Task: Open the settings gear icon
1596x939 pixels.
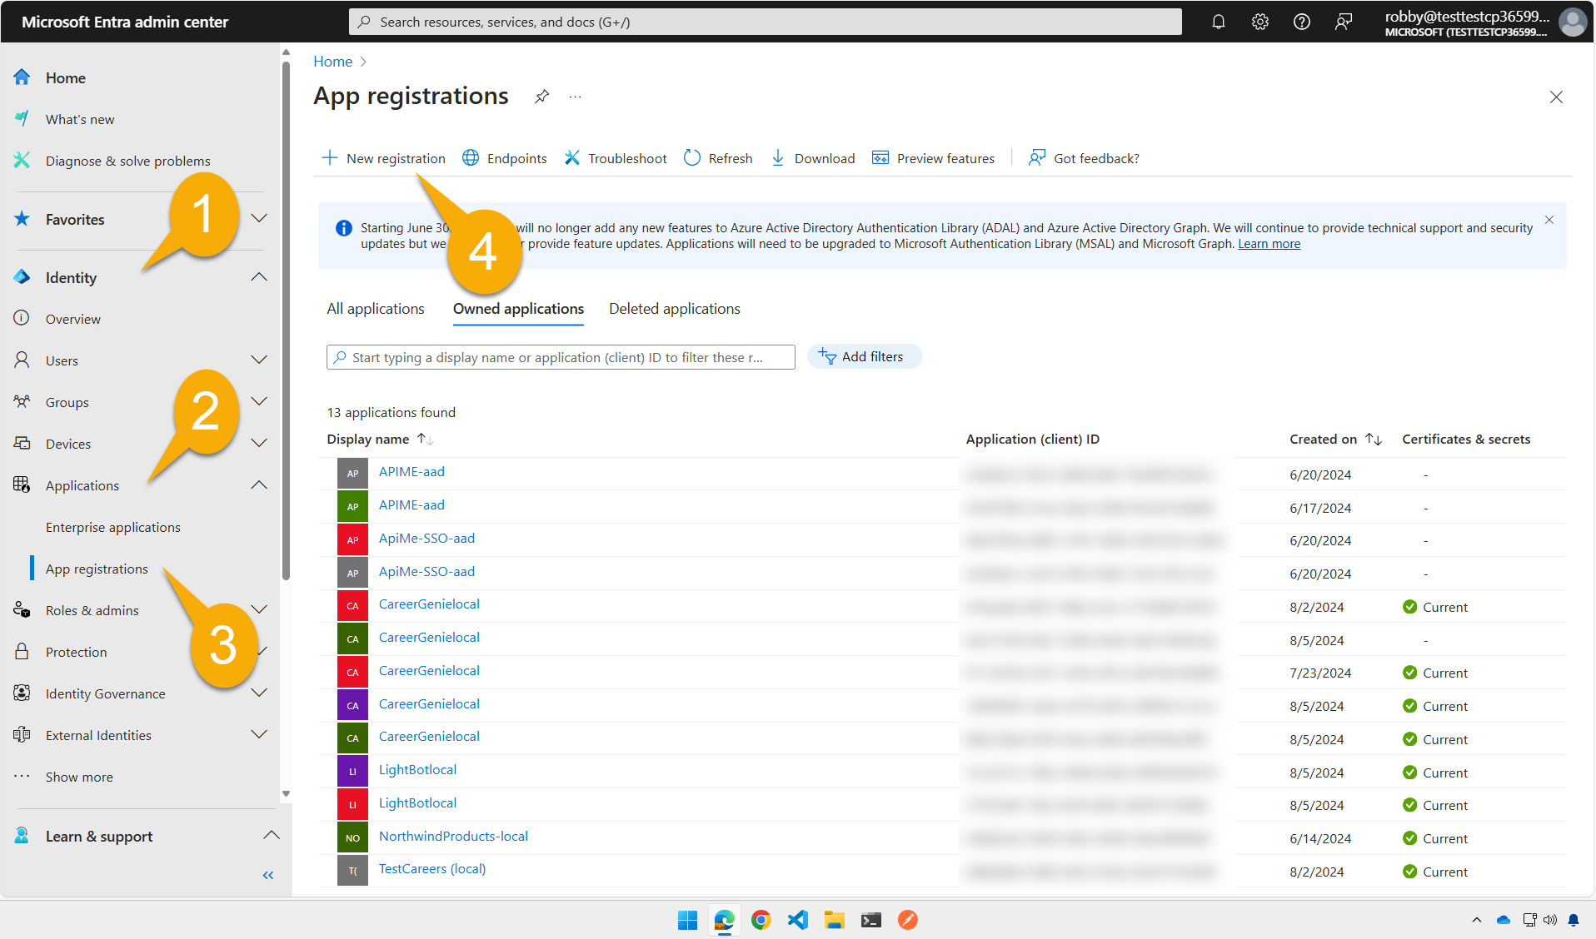Action: [x=1259, y=22]
